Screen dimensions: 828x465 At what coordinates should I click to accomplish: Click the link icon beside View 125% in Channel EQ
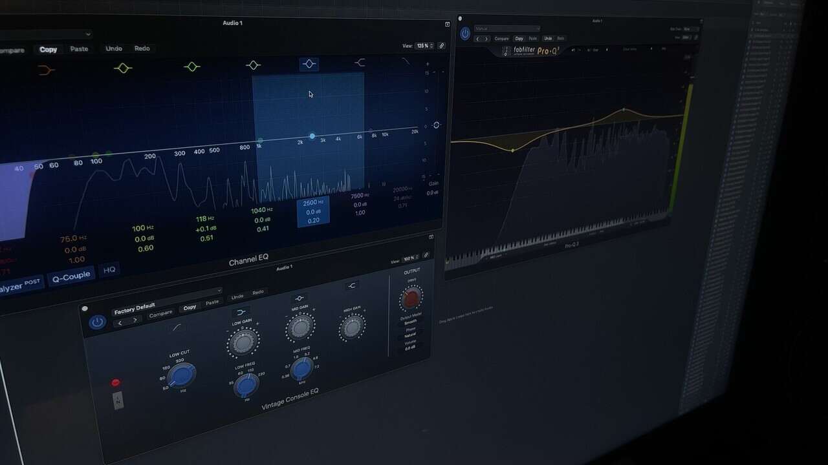(442, 46)
